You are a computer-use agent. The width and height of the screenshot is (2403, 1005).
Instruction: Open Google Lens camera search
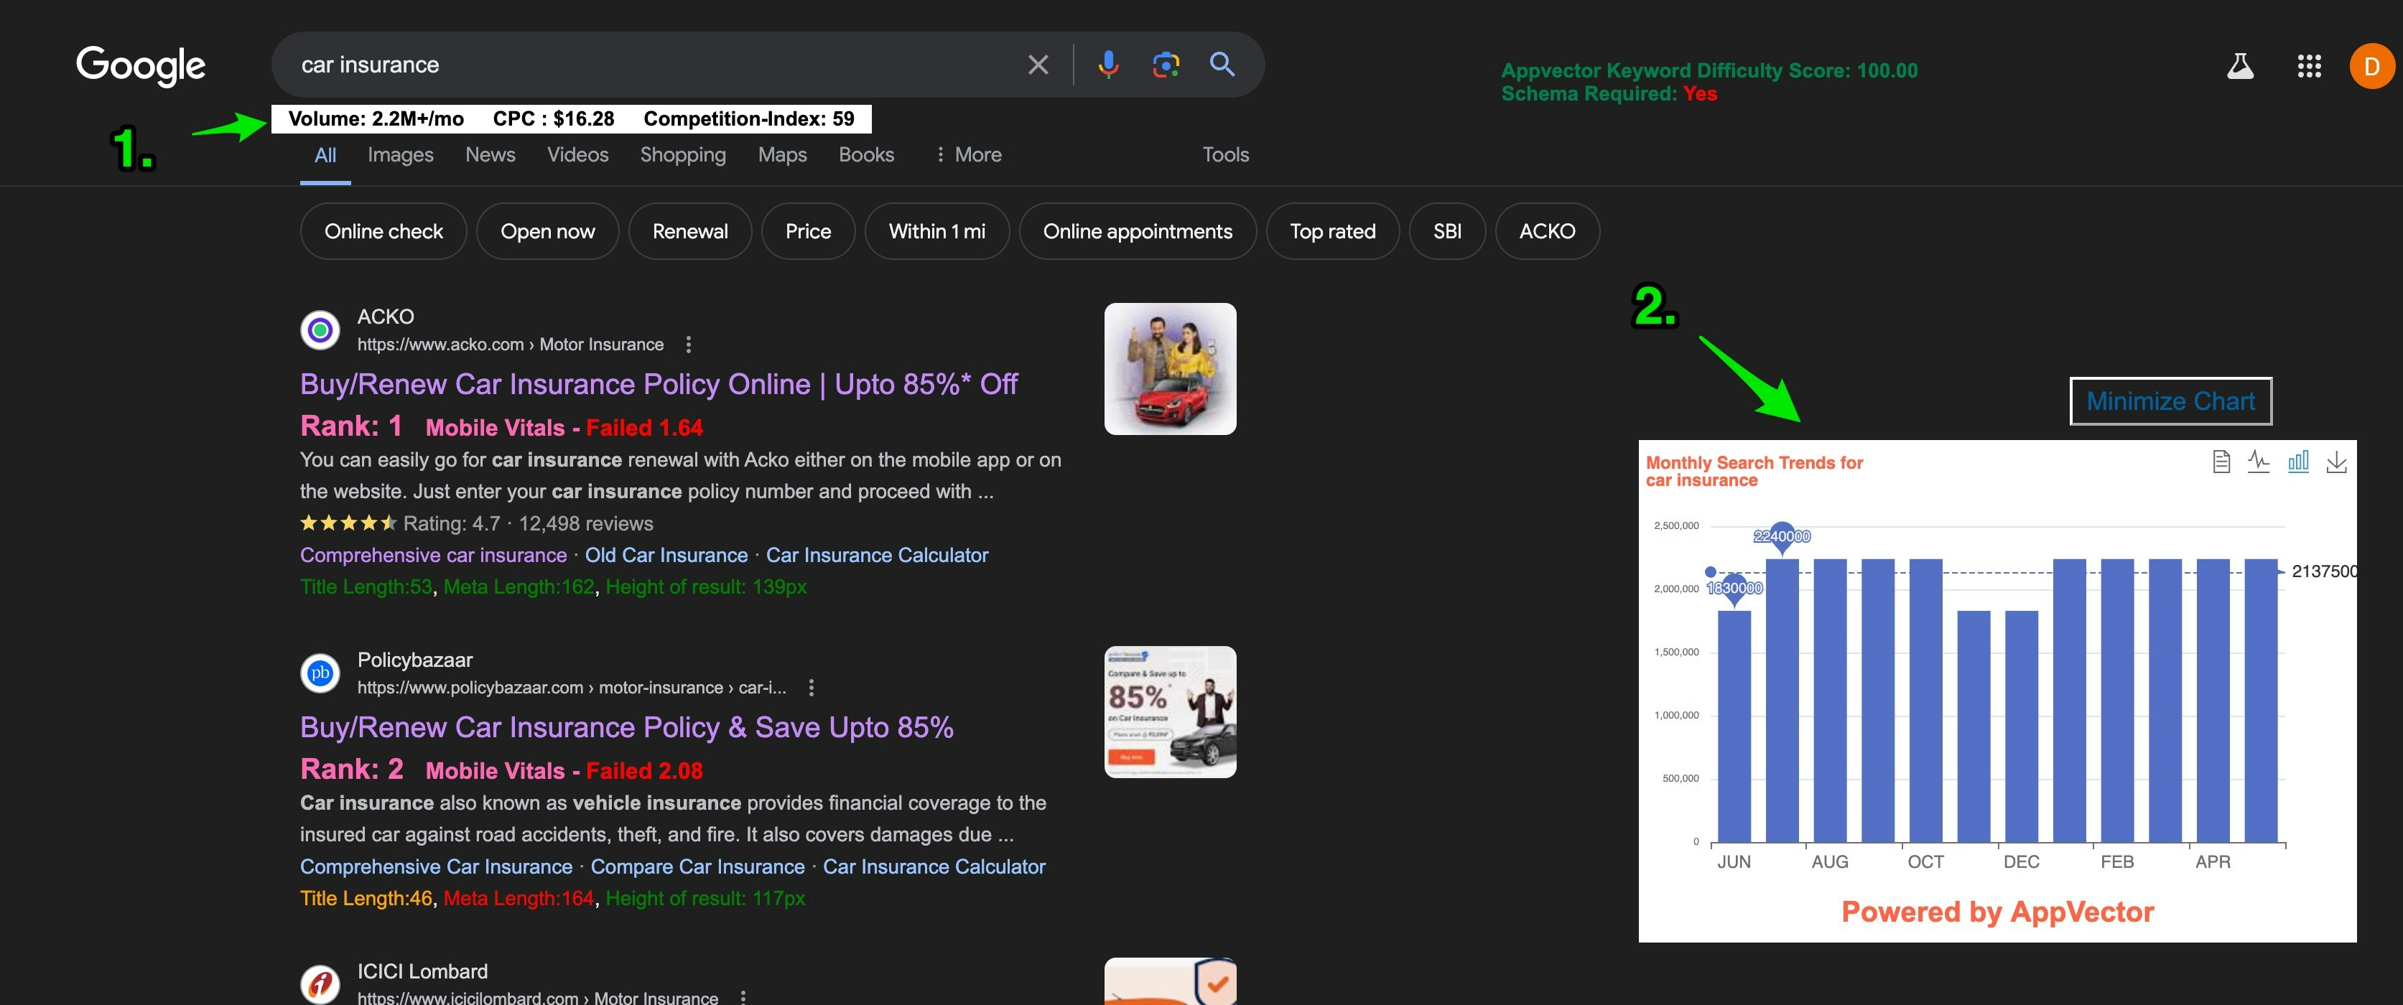[1166, 65]
